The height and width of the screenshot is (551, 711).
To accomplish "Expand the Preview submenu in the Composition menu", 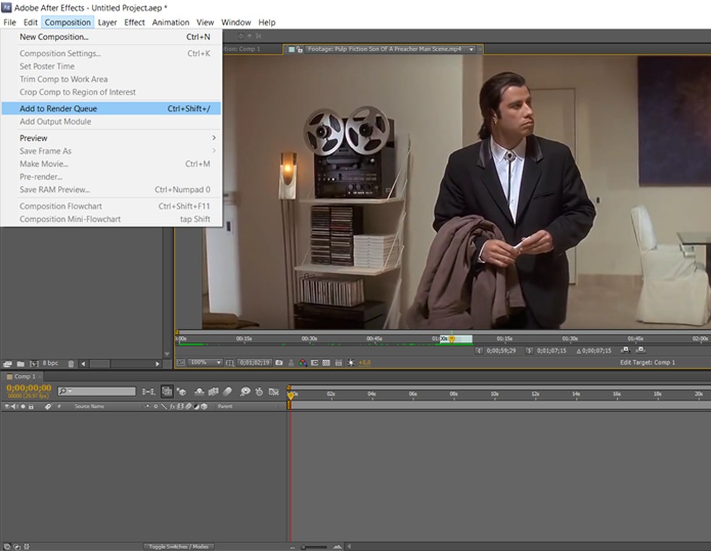I will [x=34, y=138].
